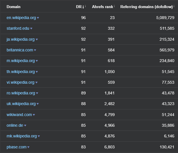The width and height of the screenshot is (178, 153).
Task: Open the m.wikipedia.org domain link
Action: 21,61
